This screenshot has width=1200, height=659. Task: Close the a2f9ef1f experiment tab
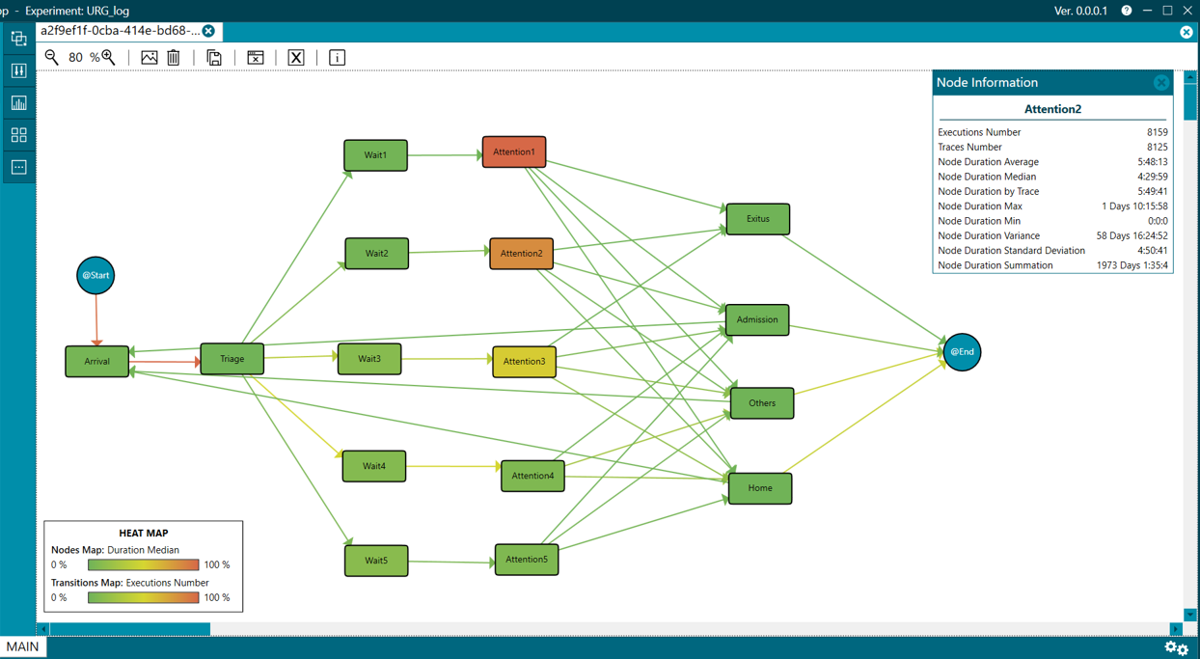(x=208, y=31)
